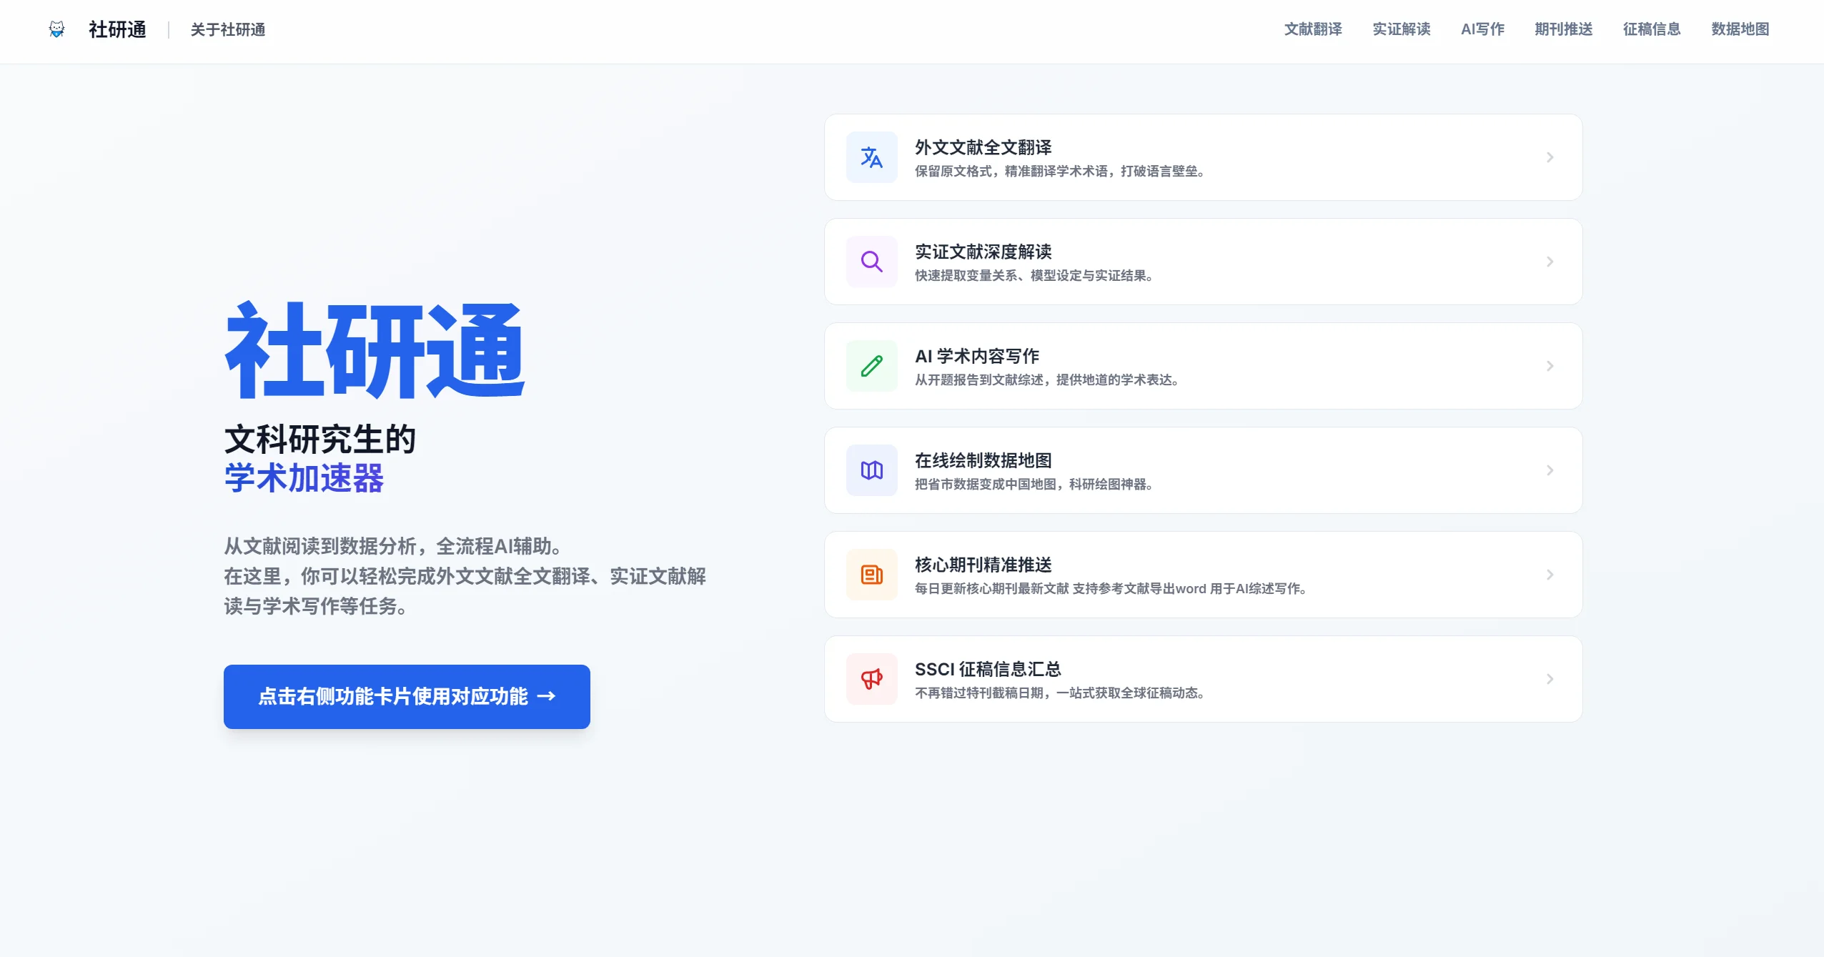Expand the 外文文献全文翻译 card chevron
Viewport: 1824px width, 957px height.
(1549, 157)
